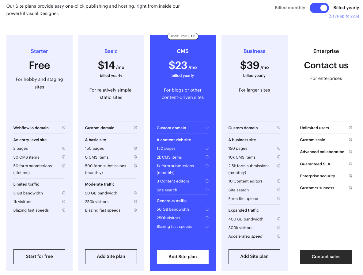This screenshot has width=363, height=275.
Task: Add Site plan for the Business tier
Action: point(255,257)
